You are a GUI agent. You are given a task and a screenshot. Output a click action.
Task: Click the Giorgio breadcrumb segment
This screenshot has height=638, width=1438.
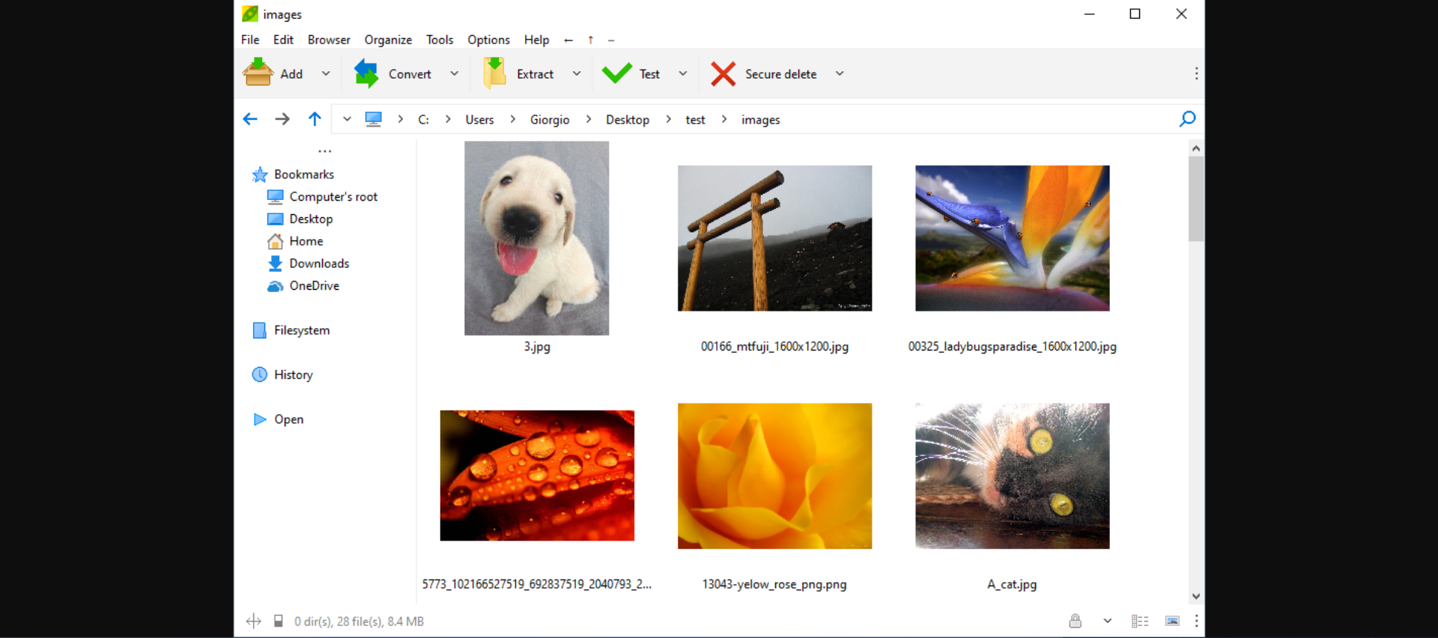coord(550,120)
